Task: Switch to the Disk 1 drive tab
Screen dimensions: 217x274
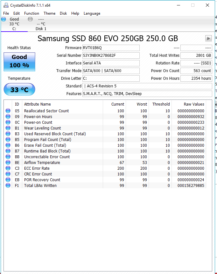Action: pyautogui.click(x=41, y=24)
